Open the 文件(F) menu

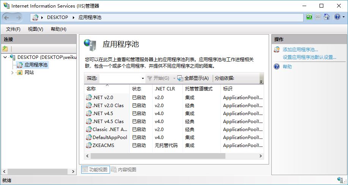[13, 29]
